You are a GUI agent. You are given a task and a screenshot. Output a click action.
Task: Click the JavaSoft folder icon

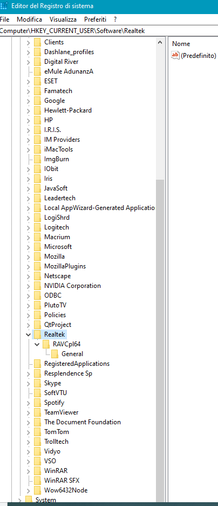pos(38,188)
